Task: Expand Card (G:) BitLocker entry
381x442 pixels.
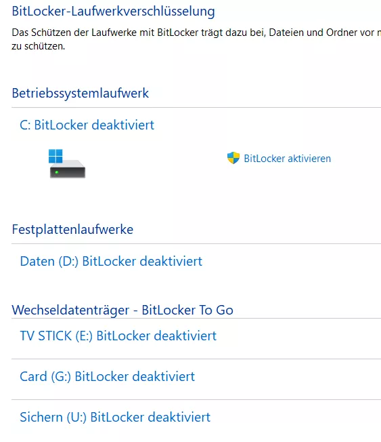Action: 107,376
